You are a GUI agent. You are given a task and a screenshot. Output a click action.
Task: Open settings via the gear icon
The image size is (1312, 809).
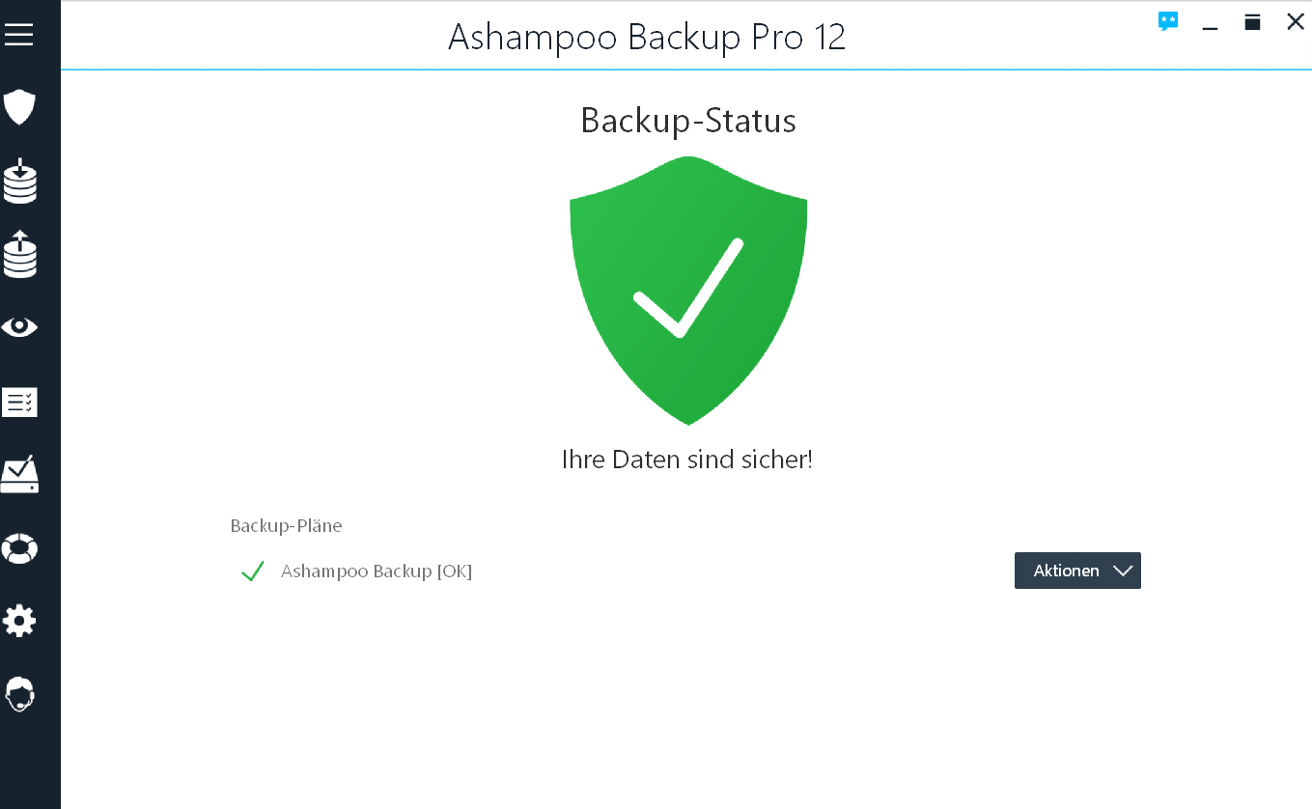19,621
